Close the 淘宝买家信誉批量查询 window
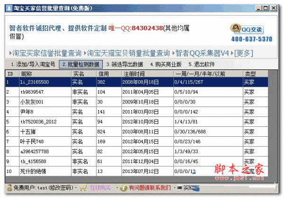The width and height of the screenshot is (284, 198). click(x=274, y=8)
